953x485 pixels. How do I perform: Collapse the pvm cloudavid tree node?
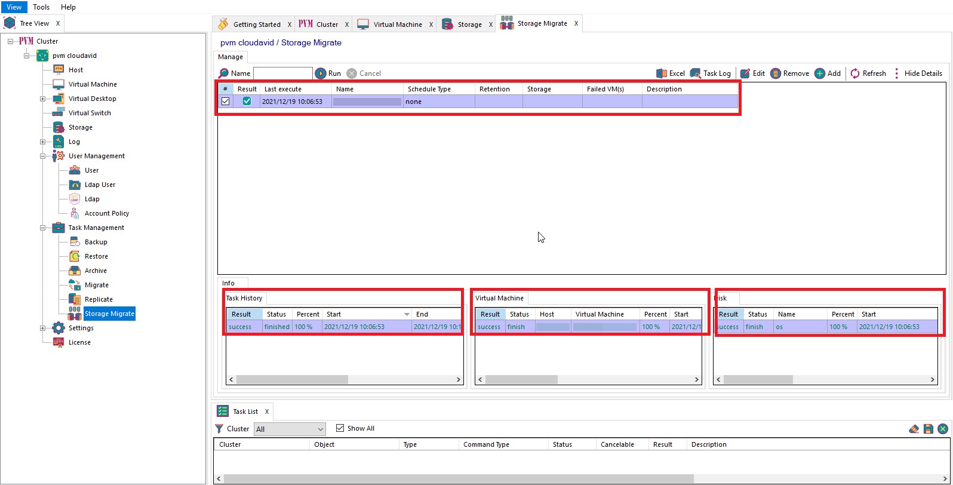tap(26, 56)
